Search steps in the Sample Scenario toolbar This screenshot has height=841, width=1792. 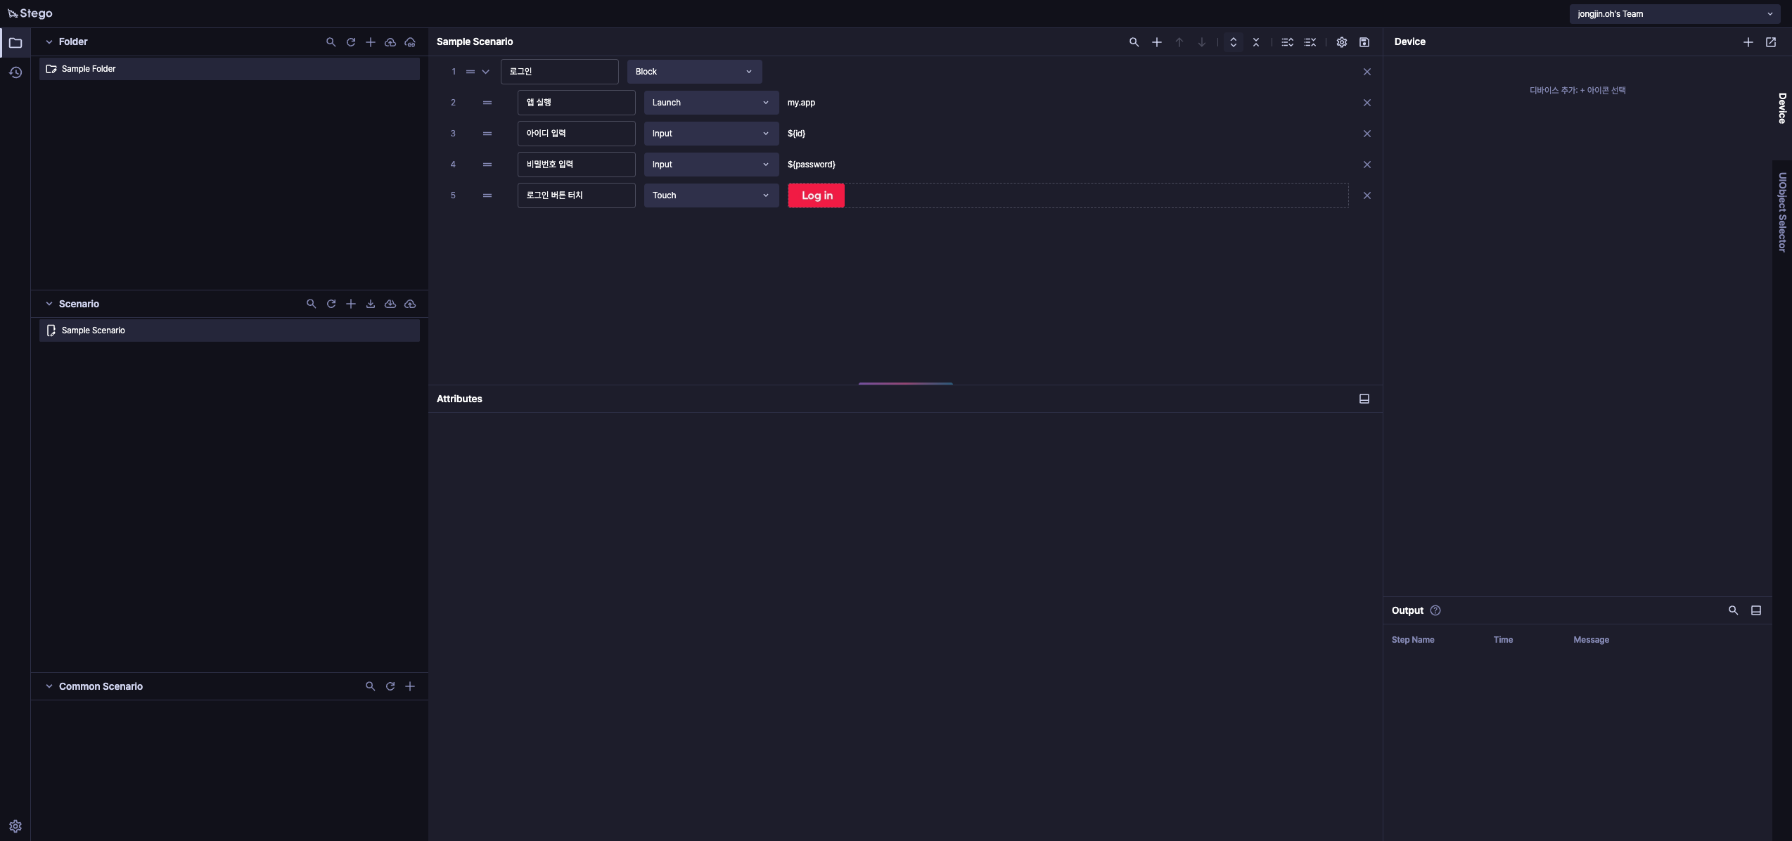pyautogui.click(x=1134, y=42)
